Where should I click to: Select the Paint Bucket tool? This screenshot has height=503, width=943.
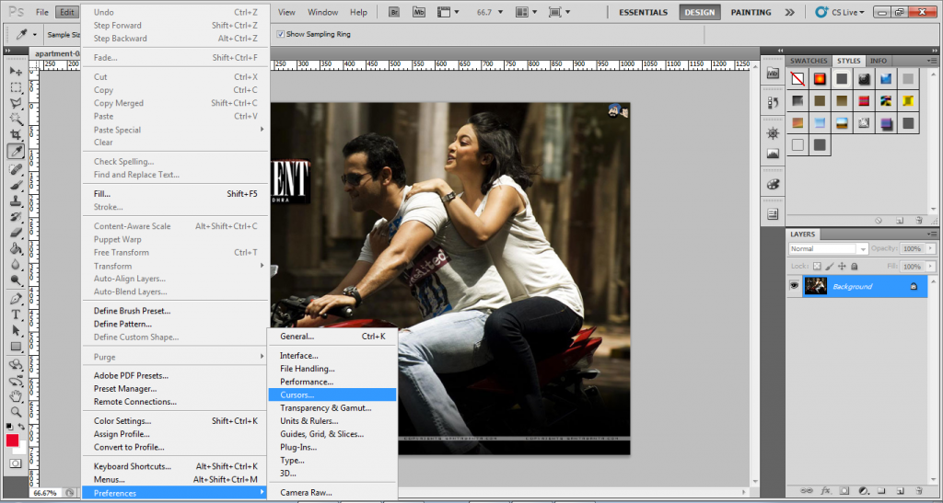[17, 248]
